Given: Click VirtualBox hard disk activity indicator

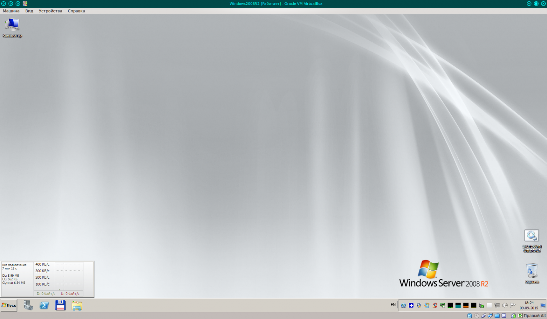Looking at the screenshot, I should click(x=470, y=316).
